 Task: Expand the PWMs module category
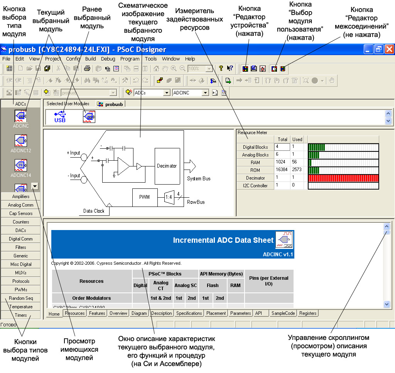21,289
